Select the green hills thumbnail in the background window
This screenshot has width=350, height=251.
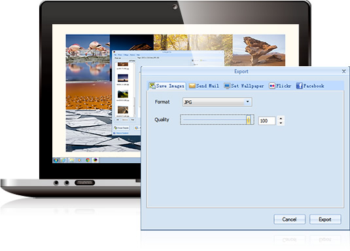[x=123, y=94]
